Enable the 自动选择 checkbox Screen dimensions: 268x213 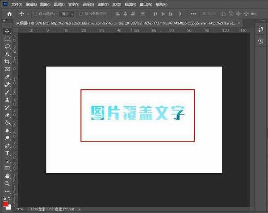(x=35, y=14)
